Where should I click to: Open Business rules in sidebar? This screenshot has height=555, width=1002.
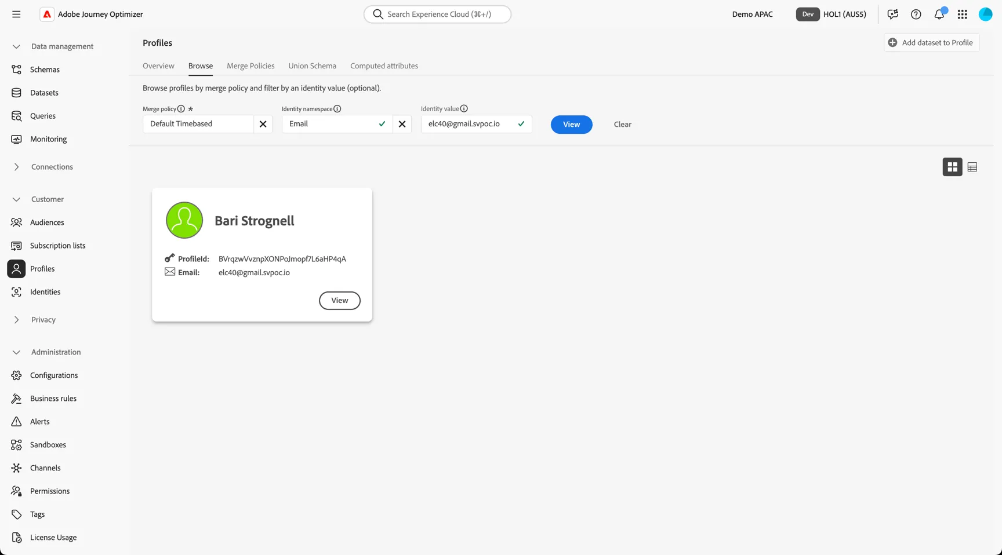53,399
